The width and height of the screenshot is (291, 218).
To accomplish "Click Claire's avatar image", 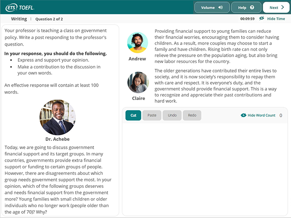I will (x=138, y=82).
